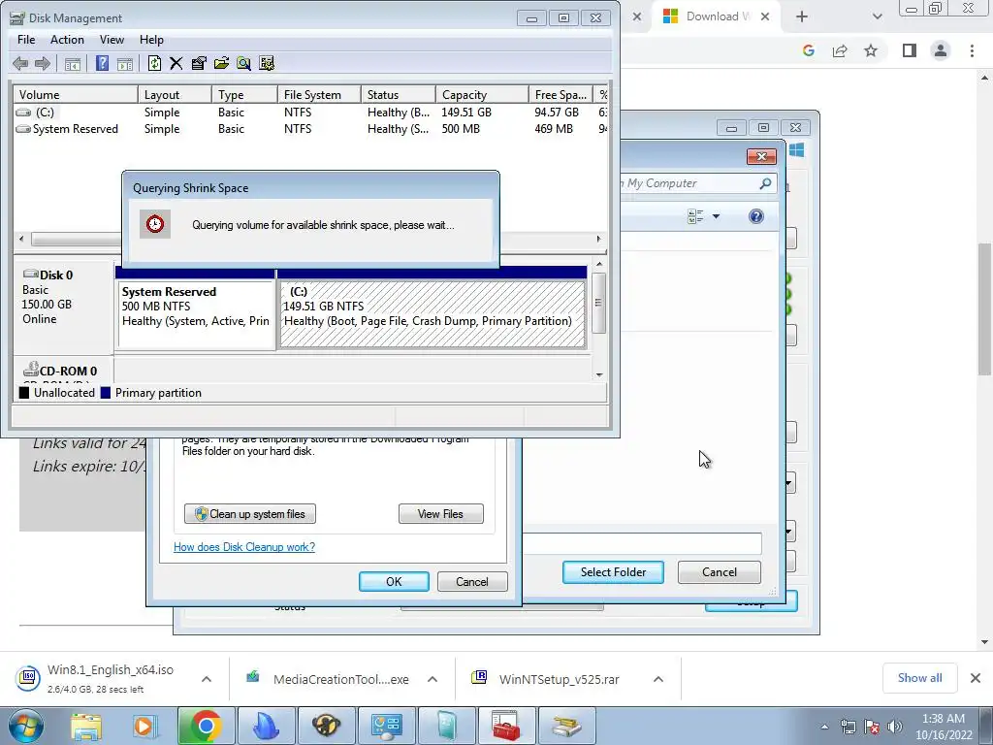Click the Disk 0 label panel
This screenshot has height=745, width=993.
[x=63, y=307]
